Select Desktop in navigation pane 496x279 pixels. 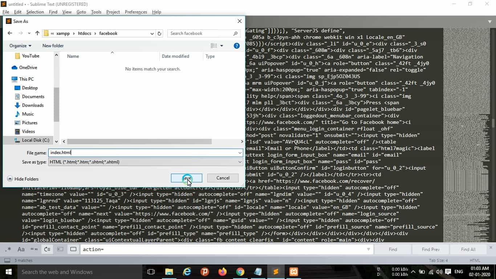pos(26,88)
